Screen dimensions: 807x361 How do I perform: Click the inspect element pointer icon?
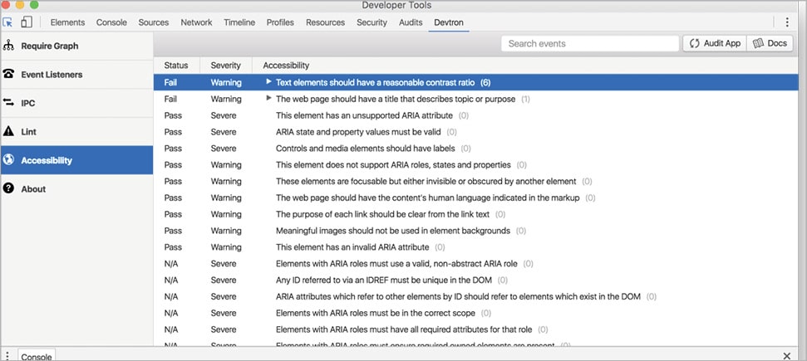click(x=8, y=22)
